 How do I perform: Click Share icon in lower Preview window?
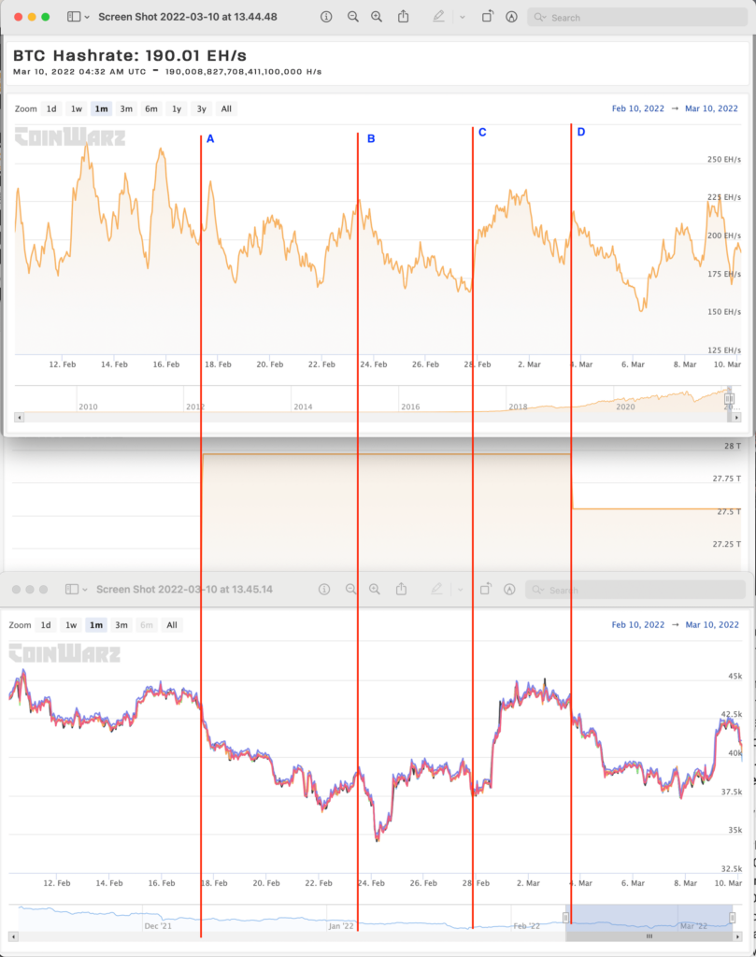click(x=402, y=590)
